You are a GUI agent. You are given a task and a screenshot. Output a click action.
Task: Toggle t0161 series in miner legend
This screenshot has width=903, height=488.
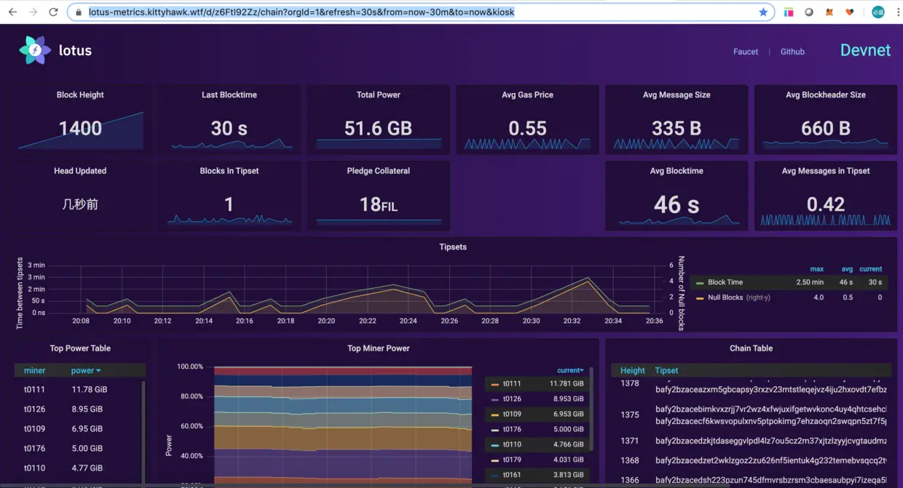click(x=512, y=475)
